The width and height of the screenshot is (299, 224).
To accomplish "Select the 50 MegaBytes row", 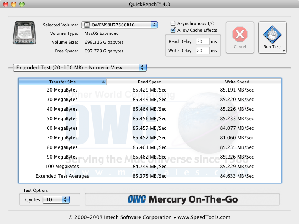I will click(149, 118).
